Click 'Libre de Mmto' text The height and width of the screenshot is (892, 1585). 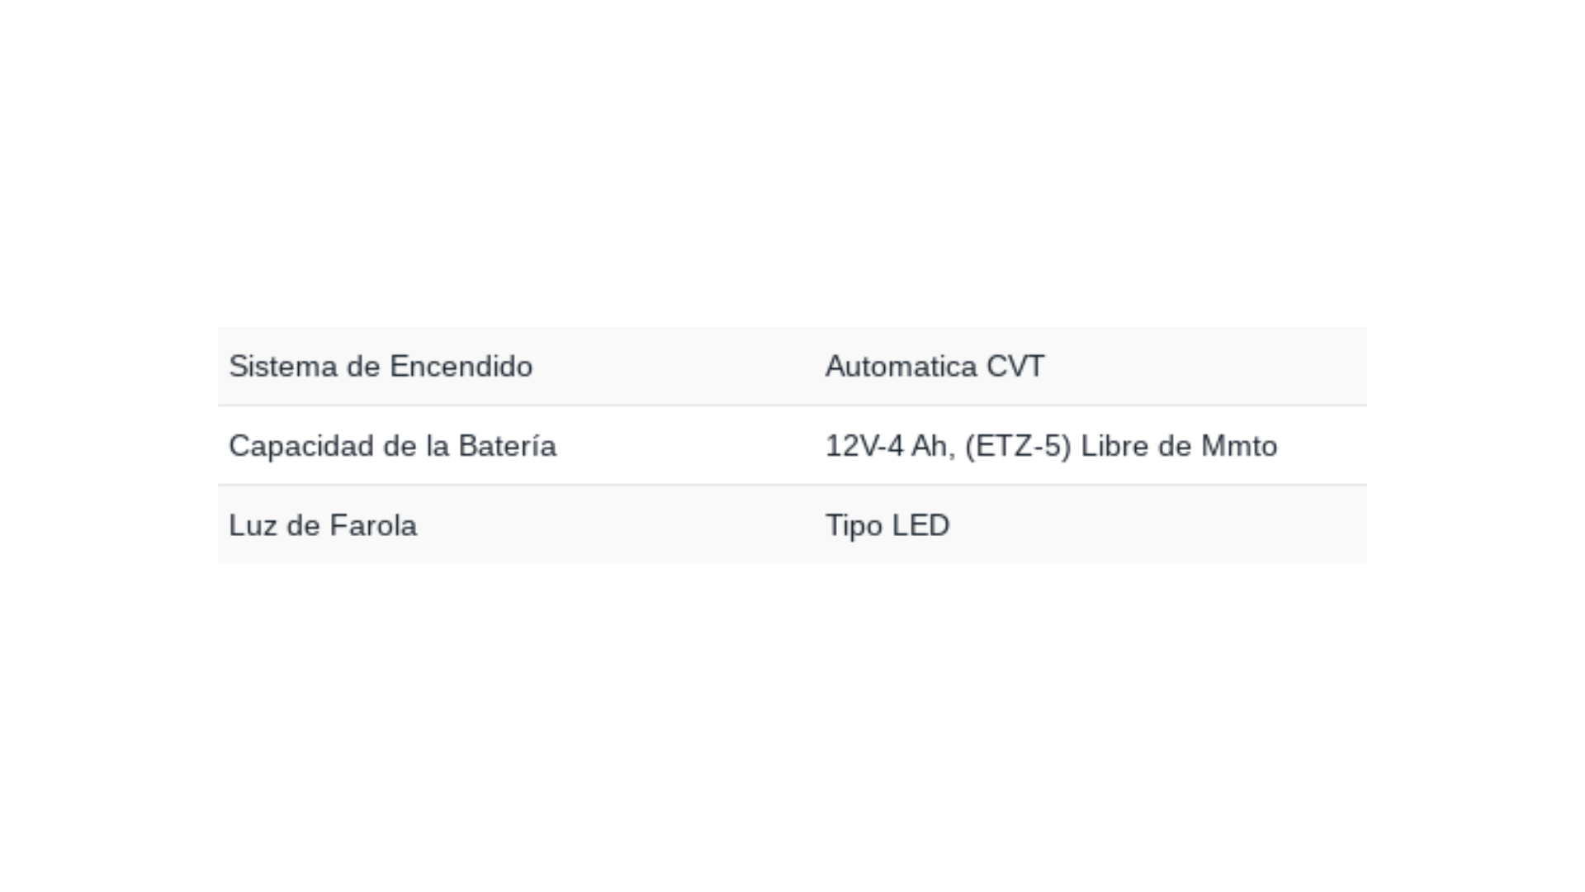click(x=1179, y=446)
